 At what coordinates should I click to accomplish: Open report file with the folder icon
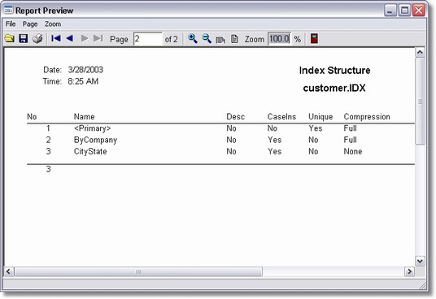[10, 38]
